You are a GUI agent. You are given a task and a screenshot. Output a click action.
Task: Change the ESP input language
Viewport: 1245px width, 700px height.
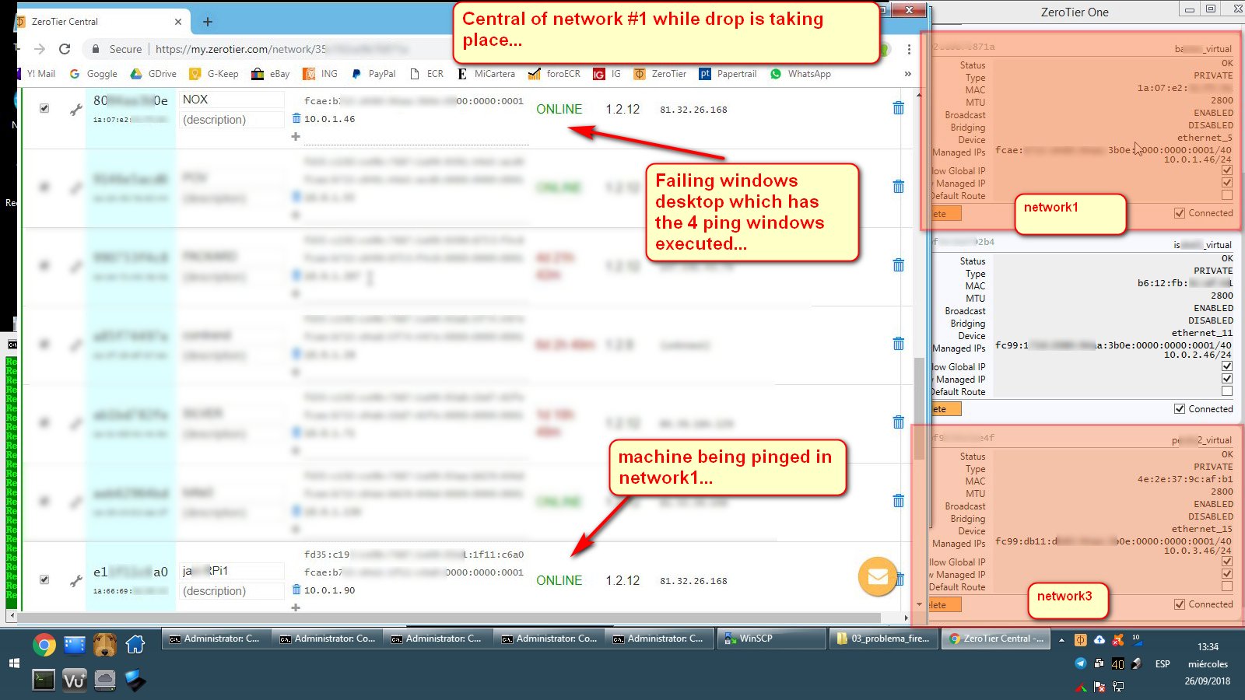pyautogui.click(x=1163, y=664)
